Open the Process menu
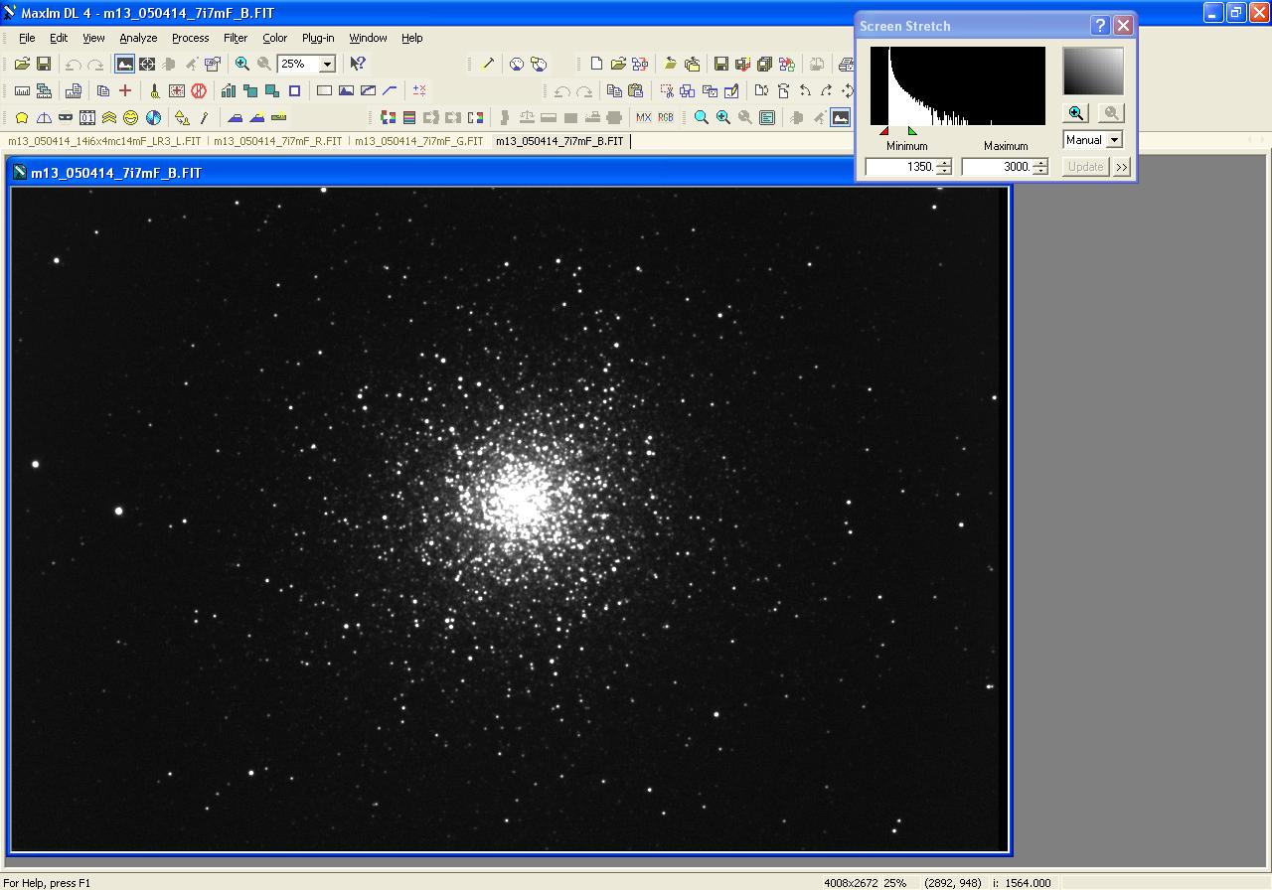 (x=190, y=38)
